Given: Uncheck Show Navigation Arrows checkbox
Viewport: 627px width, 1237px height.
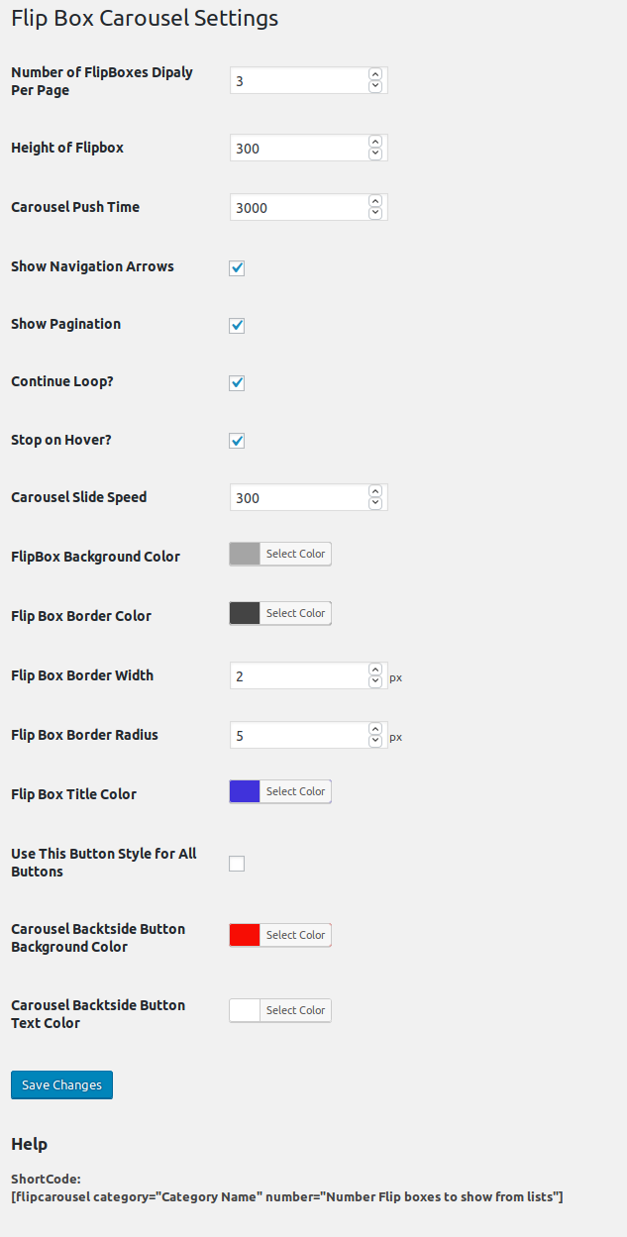Looking at the screenshot, I should tap(237, 268).
